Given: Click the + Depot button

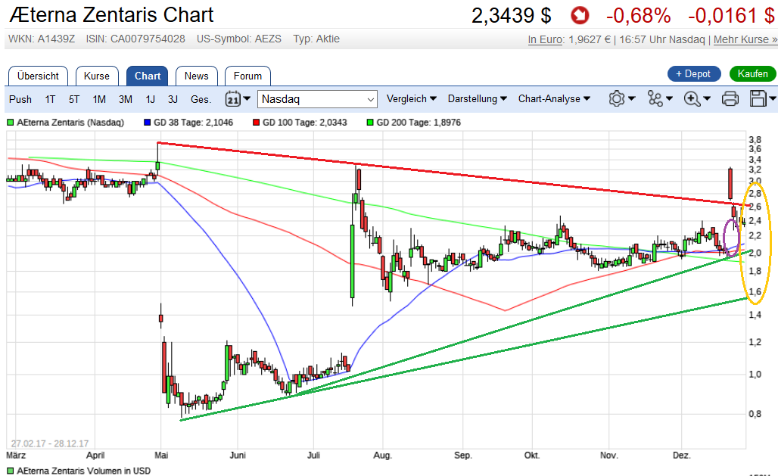Looking at the screenshot, I should point(694,74).
